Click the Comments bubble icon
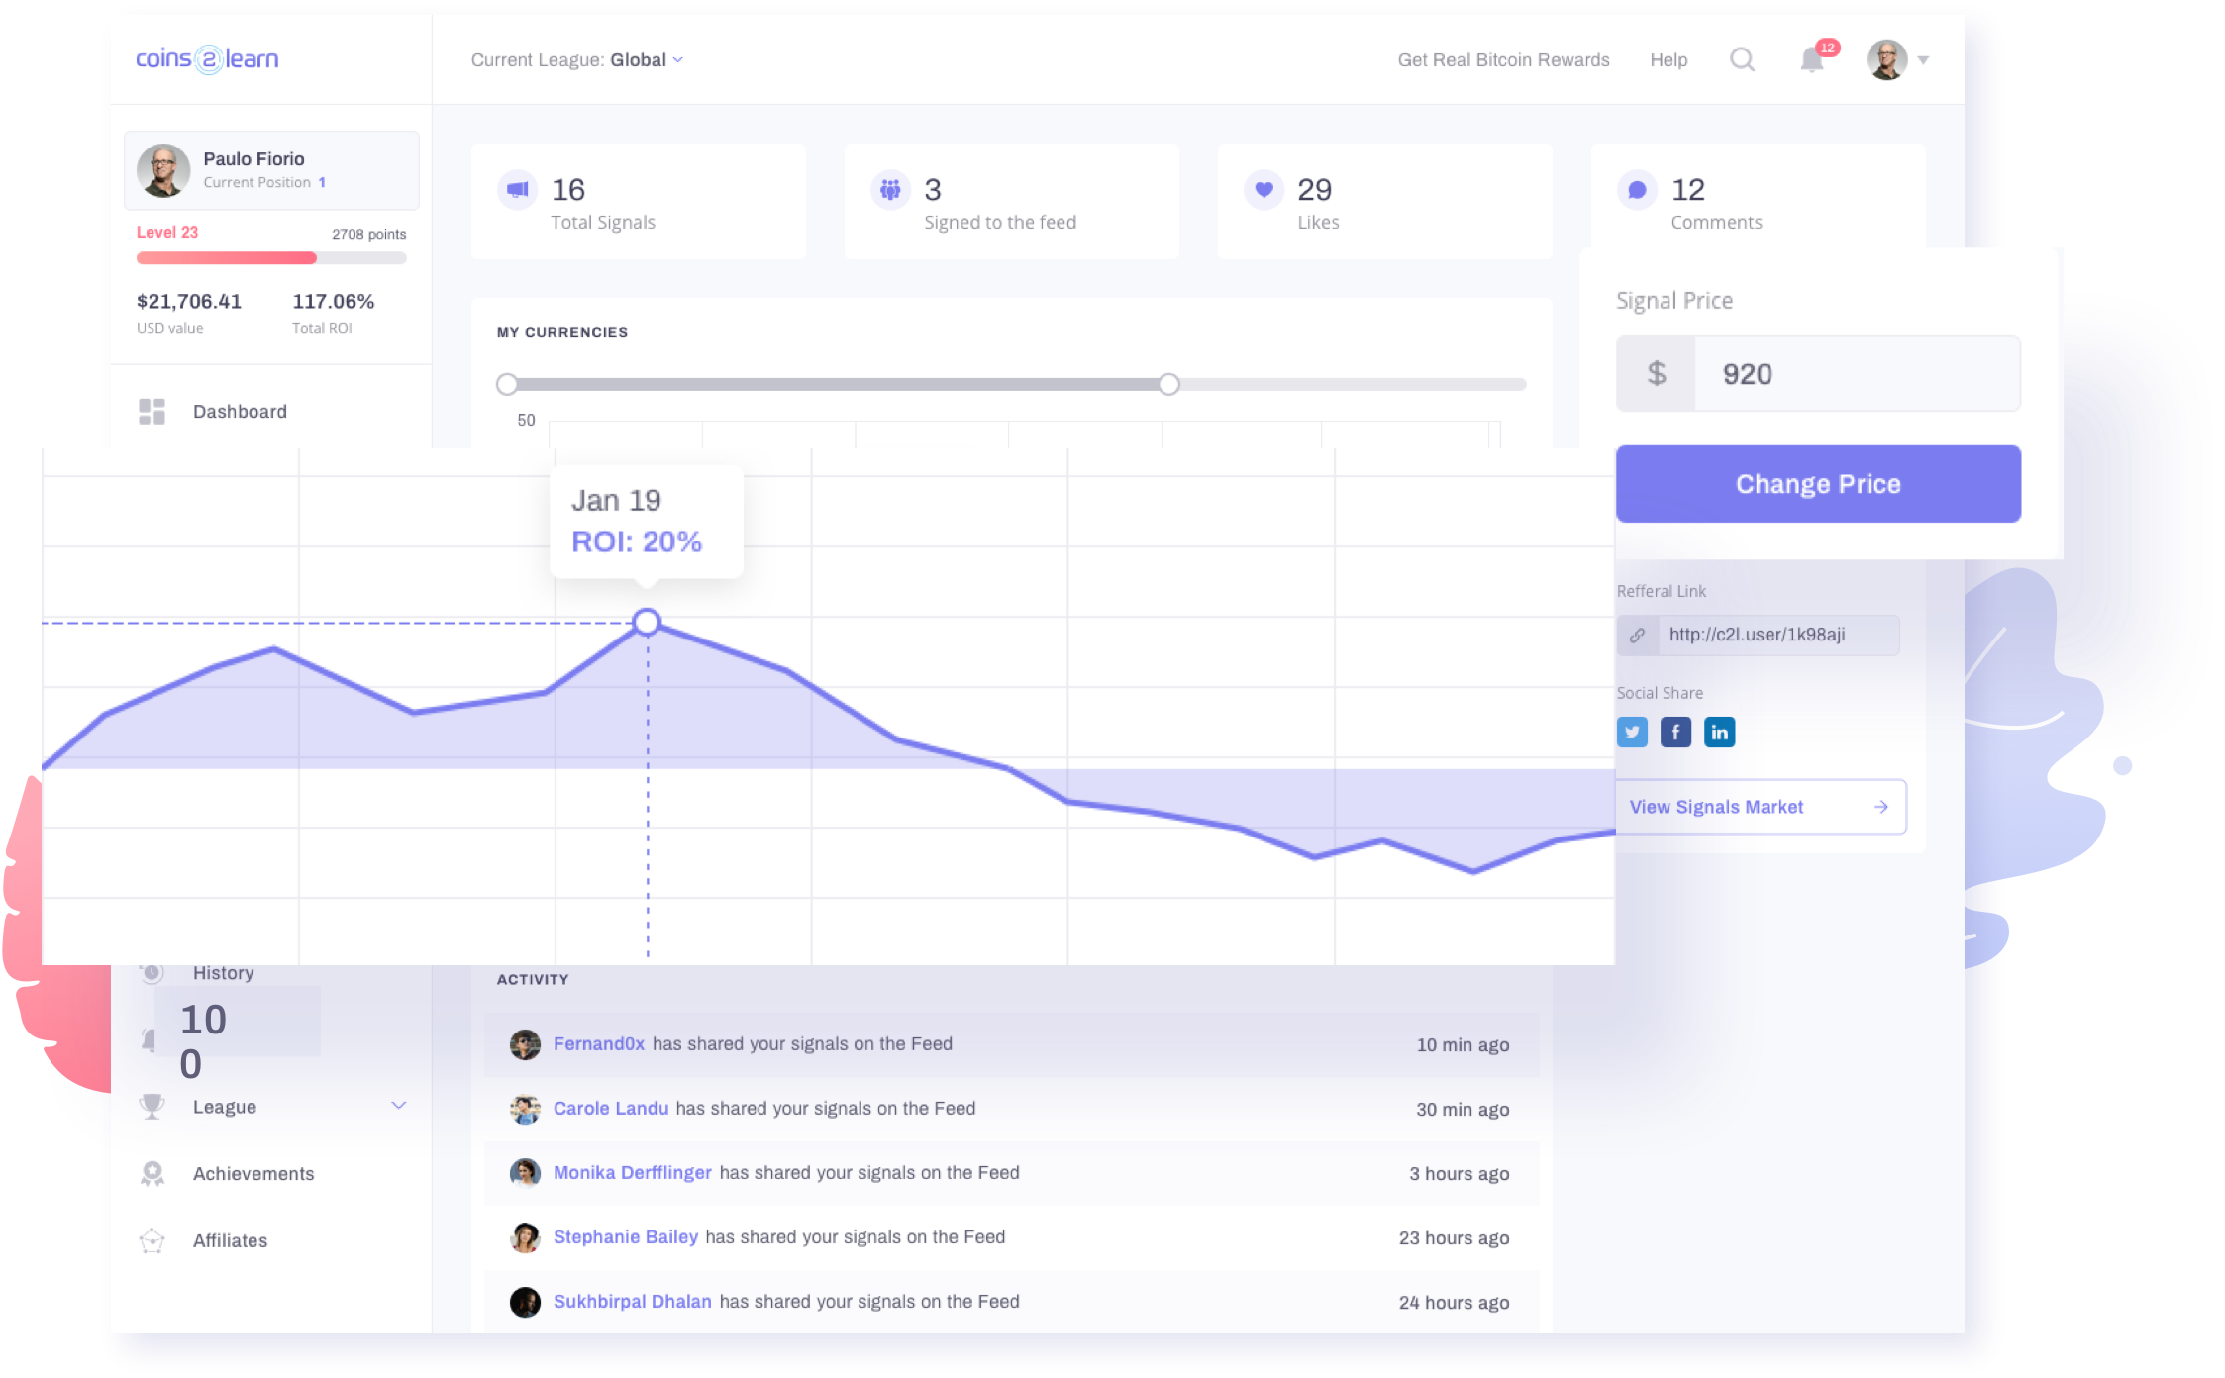 (1637, 189)
